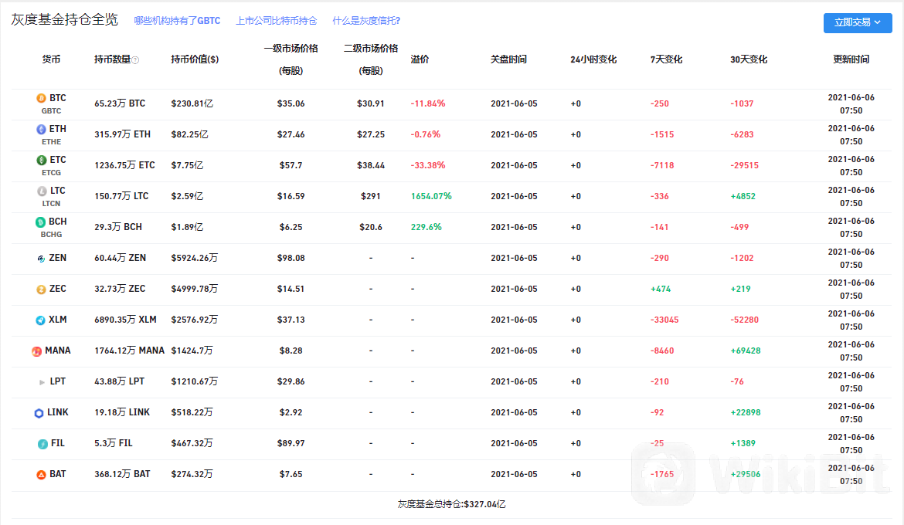Click the 二级市场价格 column header

pyautogui.click(x=371, y=59)
